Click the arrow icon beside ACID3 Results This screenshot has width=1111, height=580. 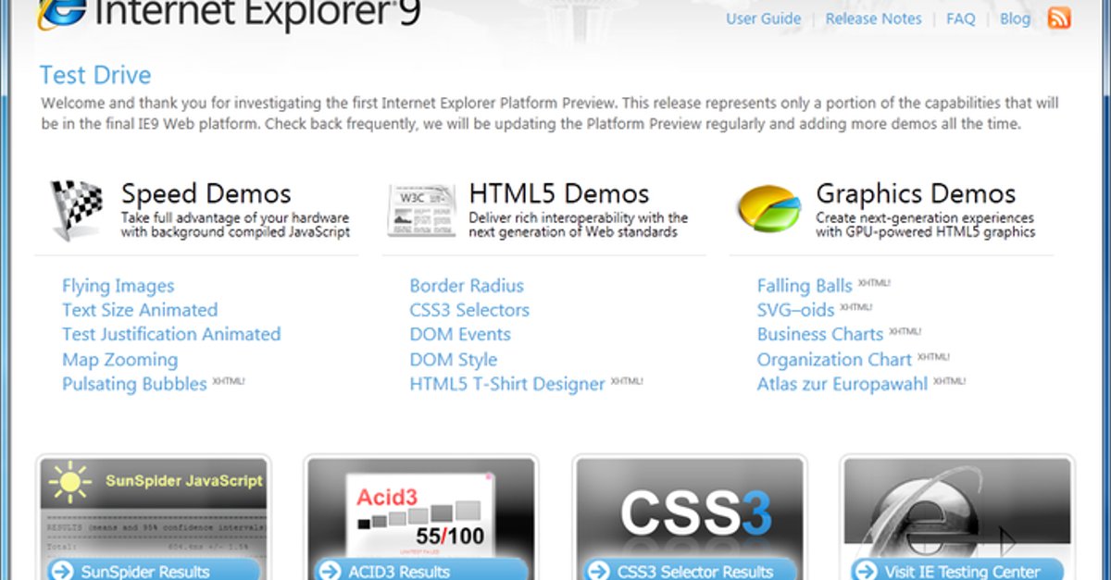coord(330,571)
